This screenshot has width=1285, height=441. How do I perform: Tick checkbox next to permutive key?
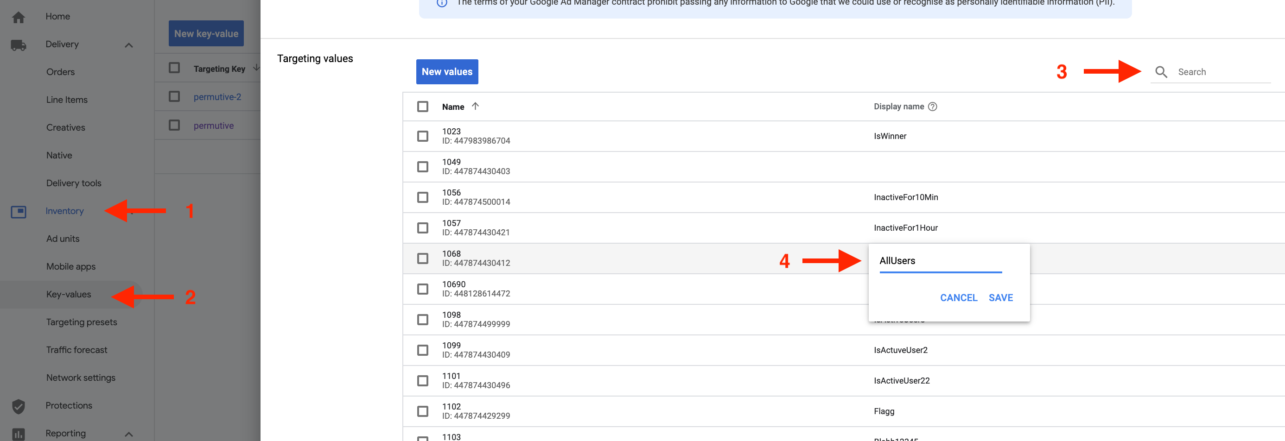(174, 125)
